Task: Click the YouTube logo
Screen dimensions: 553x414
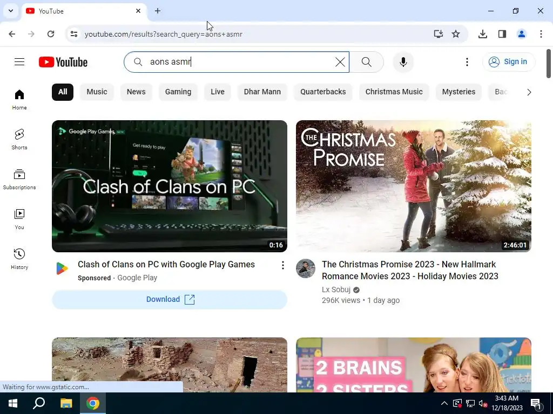Action: click(x=63, y=62)
